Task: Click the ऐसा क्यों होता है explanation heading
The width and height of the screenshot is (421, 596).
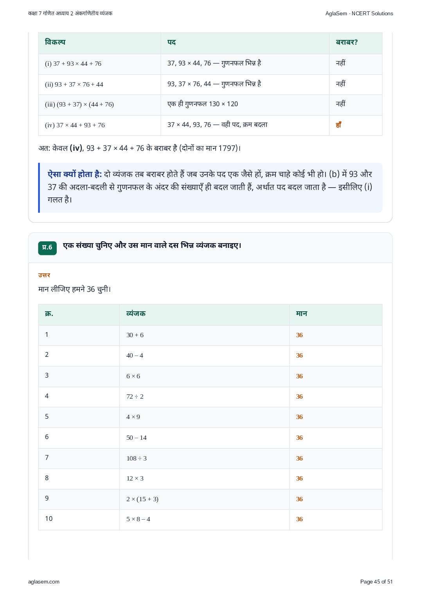Action: 75,174
